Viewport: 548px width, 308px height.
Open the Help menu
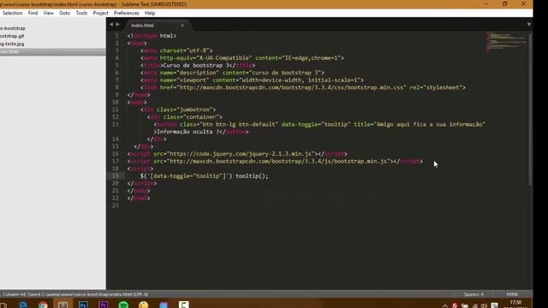click(150, 13)
